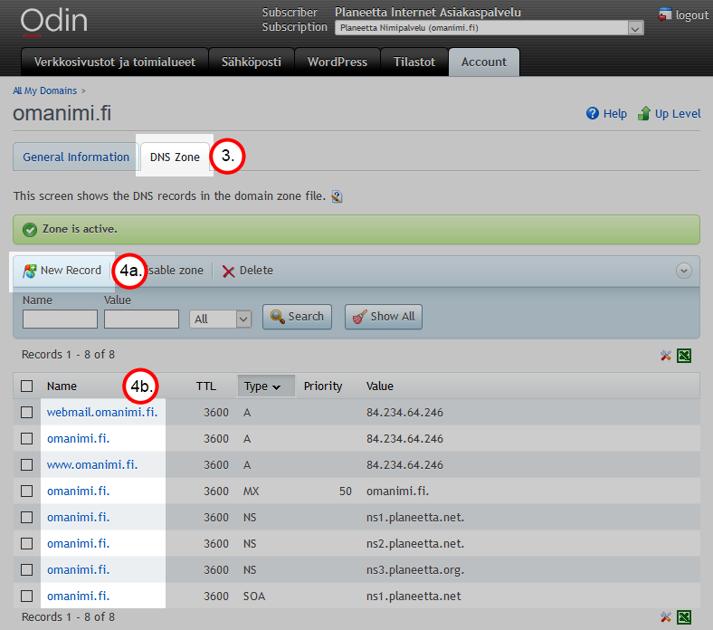Click the logout door icon
The image size is (713, 630).
click(x=664, y=14)
